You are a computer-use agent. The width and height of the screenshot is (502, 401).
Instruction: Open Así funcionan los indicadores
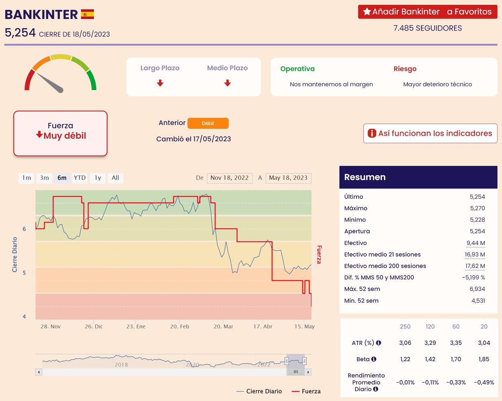click(431, 133)
